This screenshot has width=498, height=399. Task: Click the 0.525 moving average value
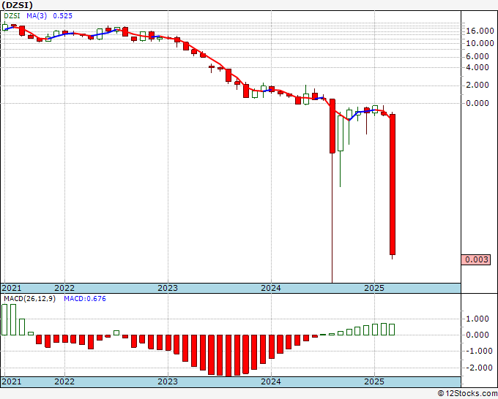(62, 16)
